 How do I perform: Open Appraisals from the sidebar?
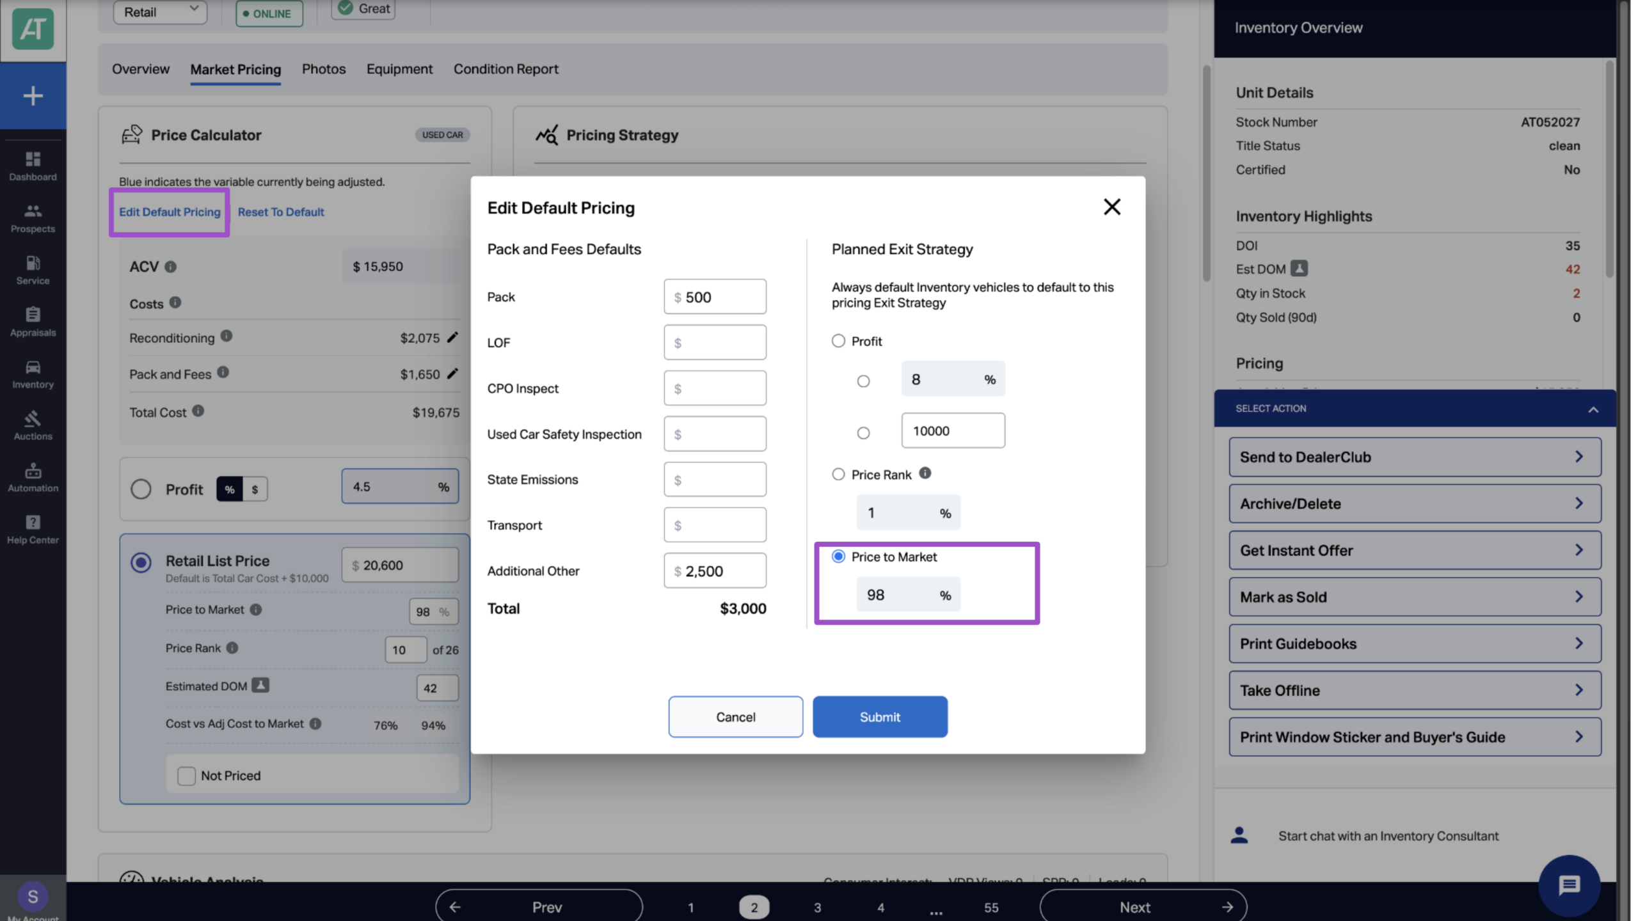pyautogui.click(x=33, y=322)
